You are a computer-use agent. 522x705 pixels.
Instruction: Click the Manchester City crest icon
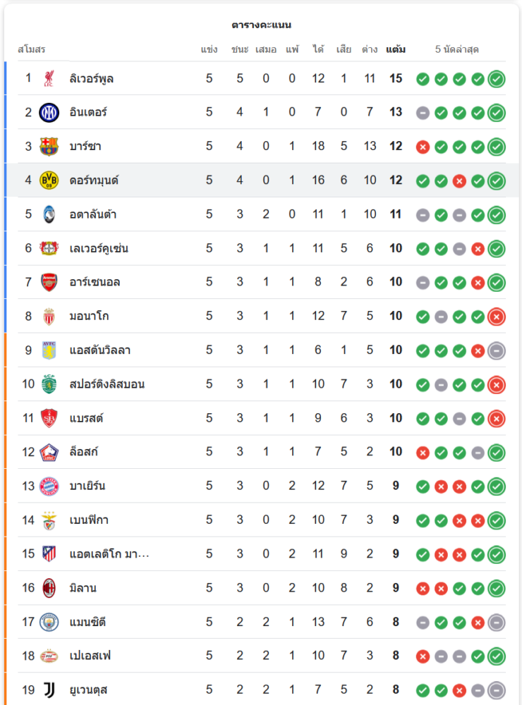49,622
